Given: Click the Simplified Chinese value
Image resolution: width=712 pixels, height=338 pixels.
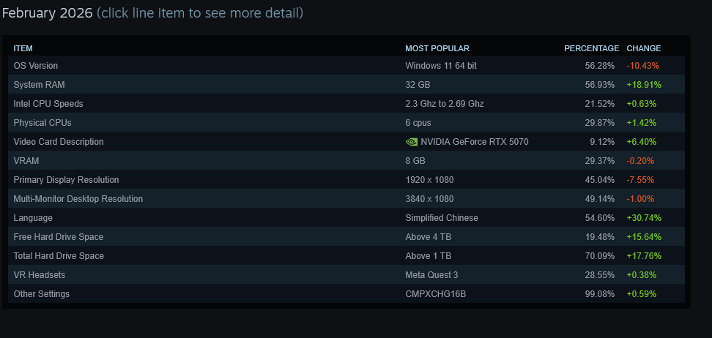Looking at the screenshot, I should click(442, 218).
